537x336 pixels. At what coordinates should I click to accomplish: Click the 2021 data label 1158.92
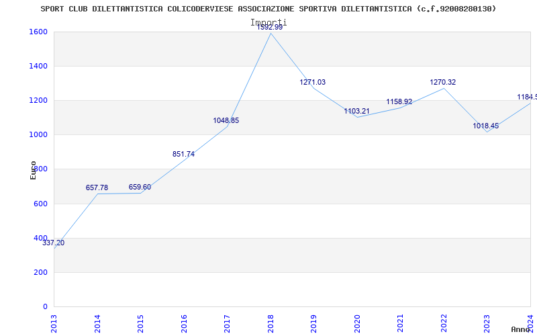tap(399, 101)
